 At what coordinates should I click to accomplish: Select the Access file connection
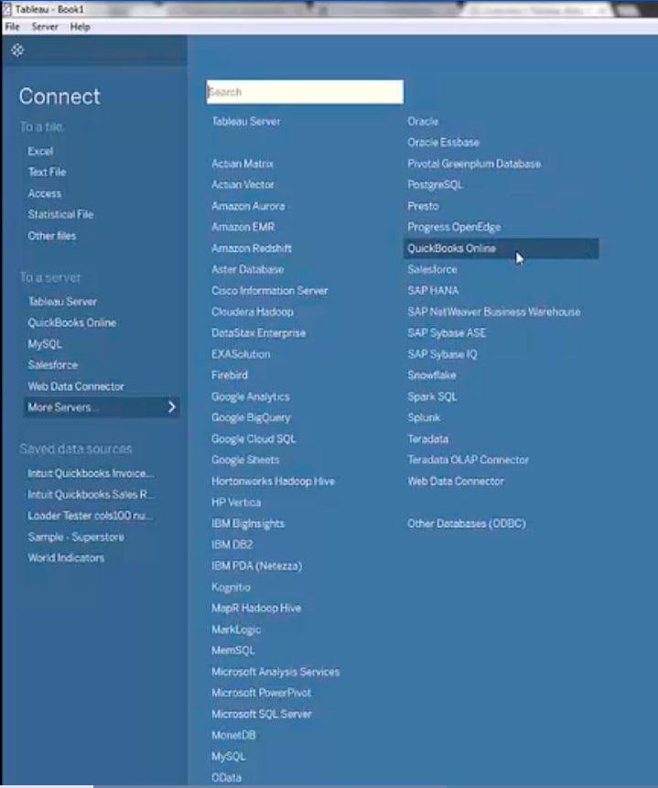pos(44,193)
